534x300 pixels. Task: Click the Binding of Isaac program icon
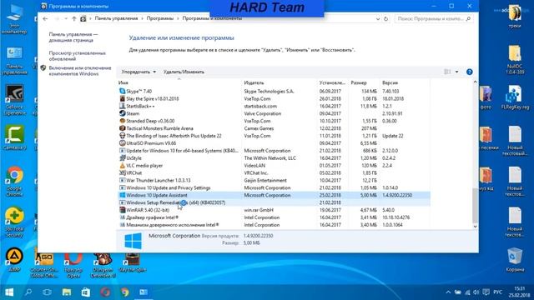click(x=123, y=136)
